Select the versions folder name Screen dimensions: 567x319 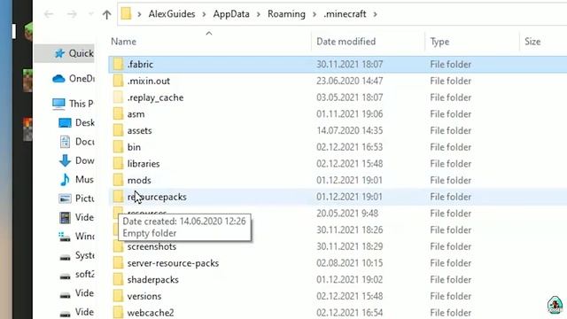(144, 296)
